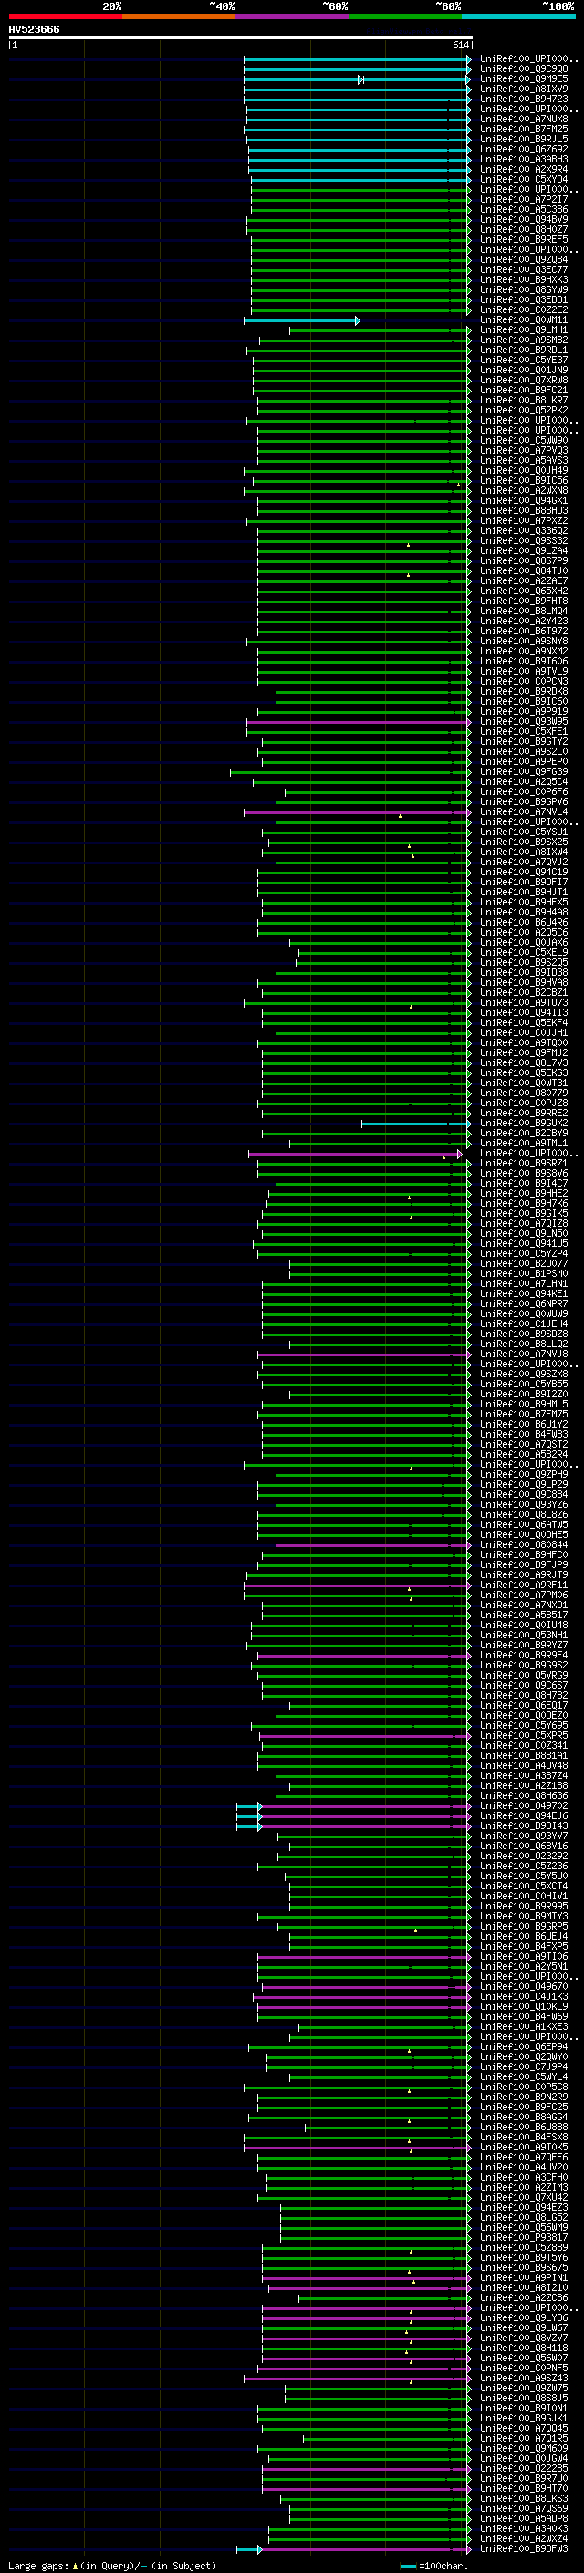Screen dimensions: 584x2573
Task: Open hit UniRef100_Q9SZX8
Action: [x=524, y=1374]
